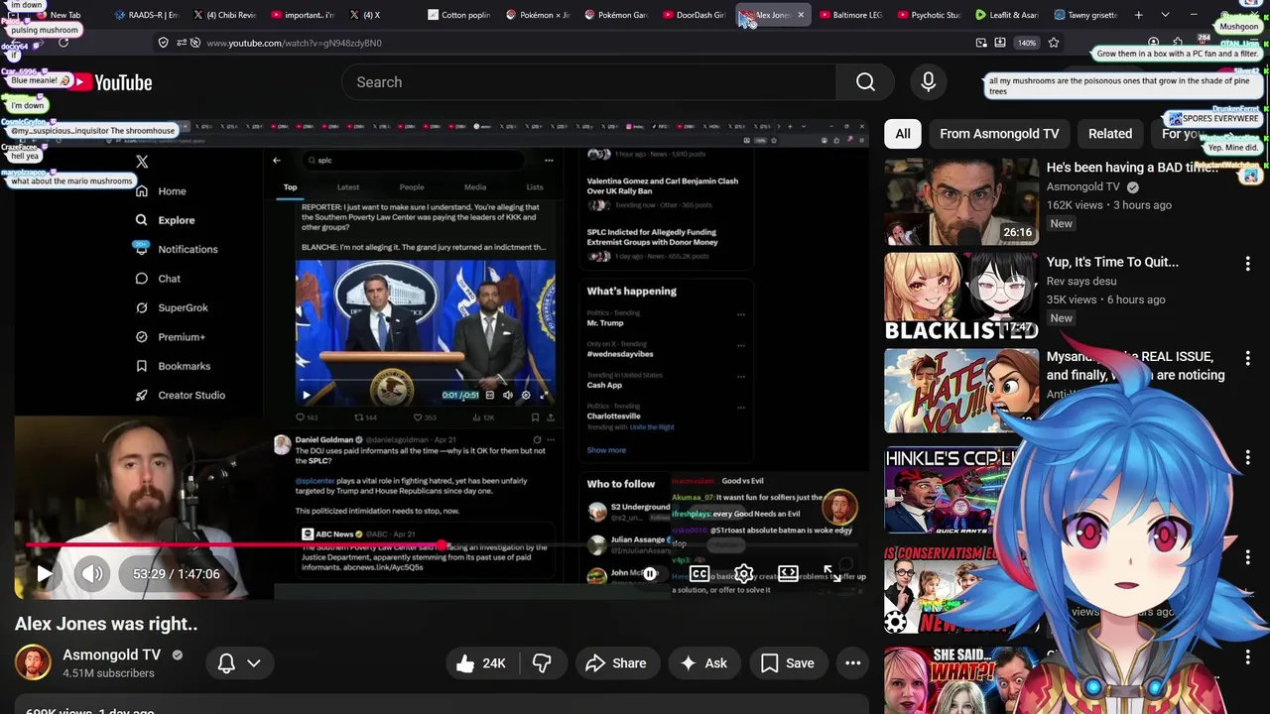
Task: Click "Show more" under What's happening in video
Action: (606, 450)
